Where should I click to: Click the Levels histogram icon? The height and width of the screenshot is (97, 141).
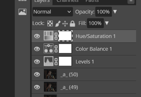click(x=49, y=61)
